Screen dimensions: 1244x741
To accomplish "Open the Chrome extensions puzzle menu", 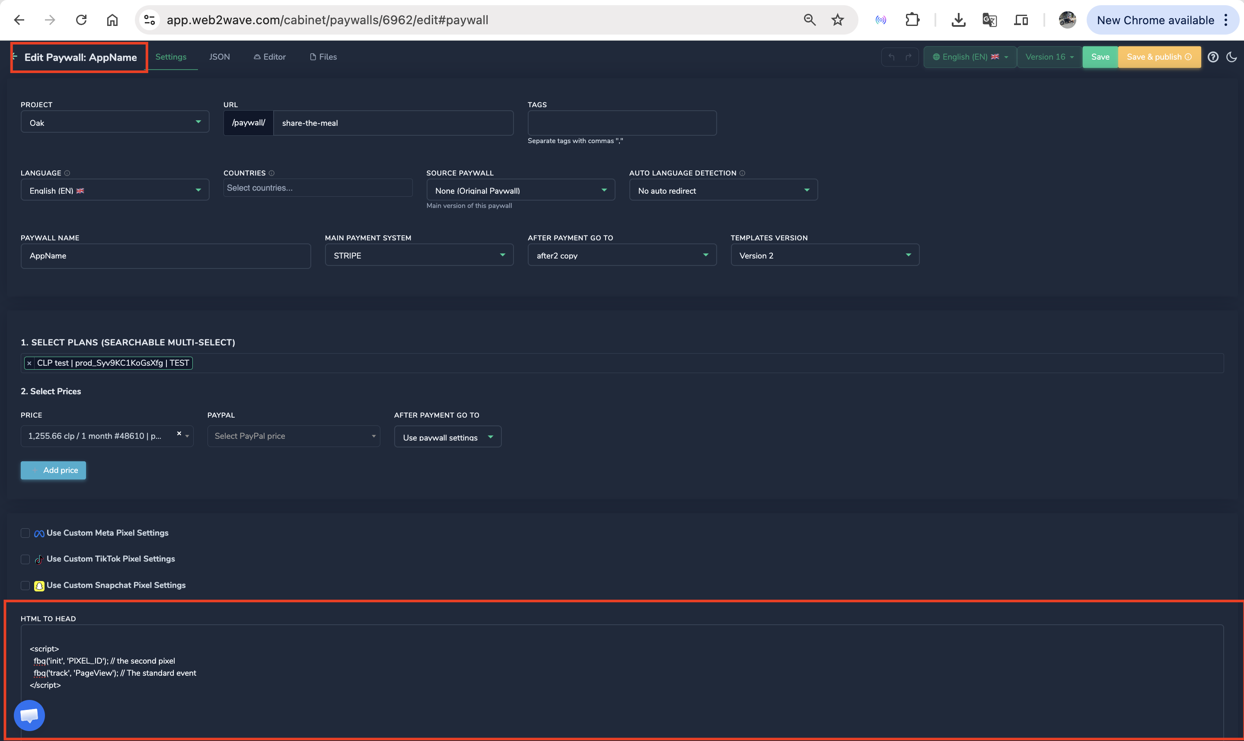I will pyautogui.click(x=912, y=20).
